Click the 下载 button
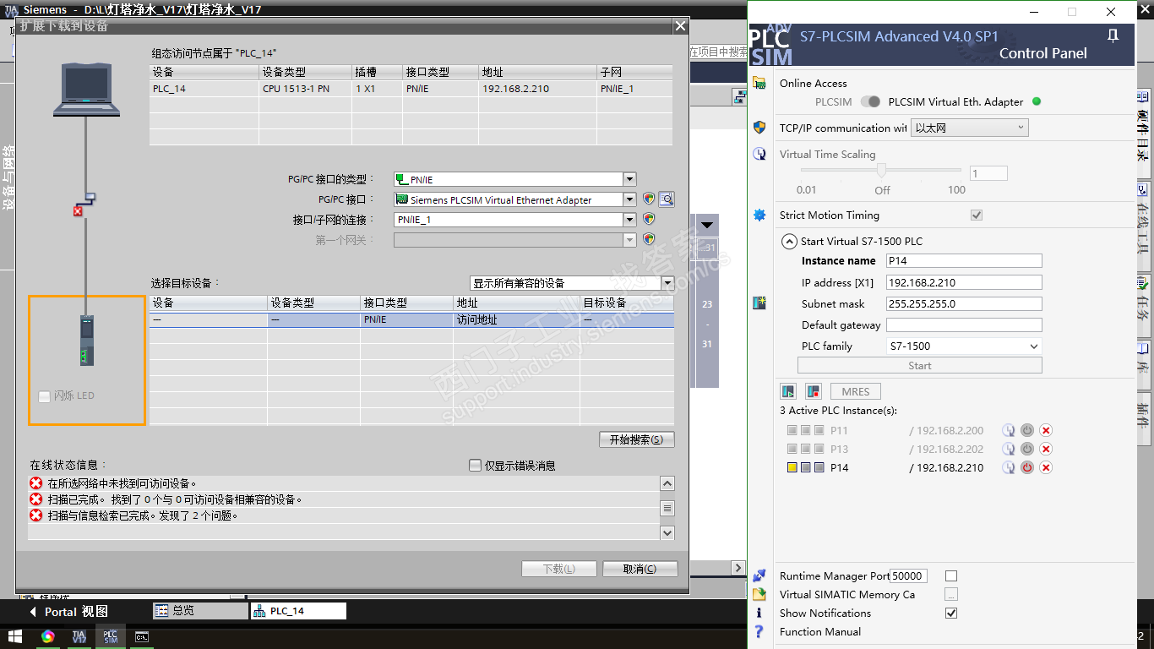 [x=558, y=569]
